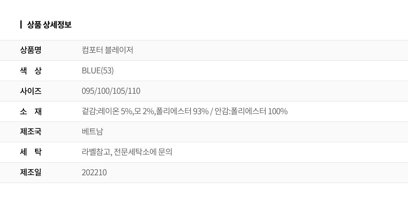Select the 사이즈 row label
This screenshot has width=408, height=203.
tap(31, 91)
